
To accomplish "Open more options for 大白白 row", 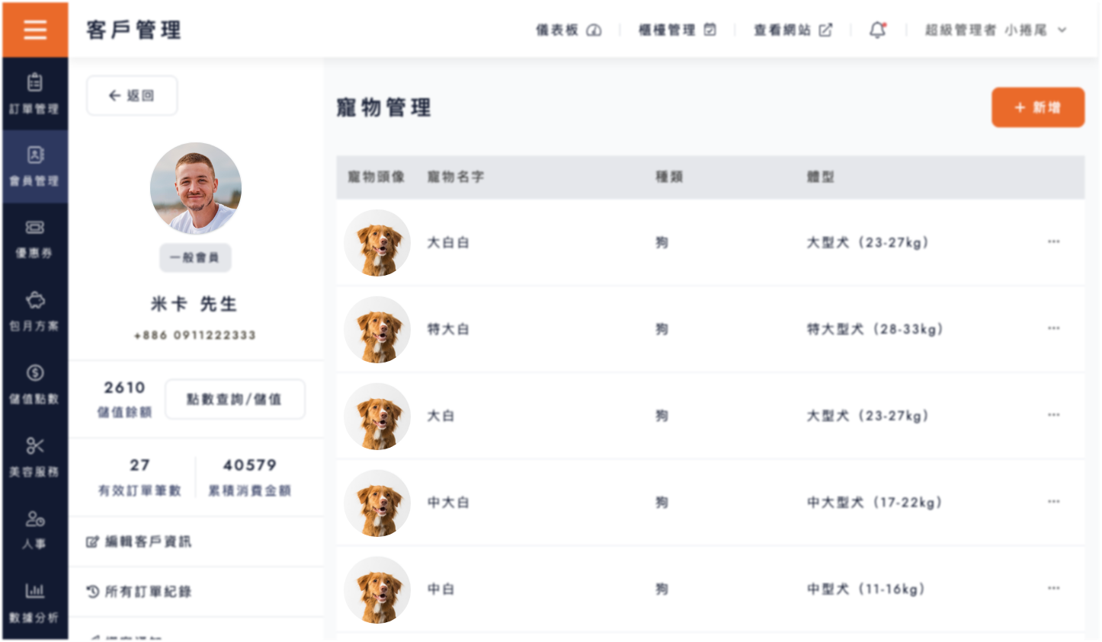I will [1053, 242].
